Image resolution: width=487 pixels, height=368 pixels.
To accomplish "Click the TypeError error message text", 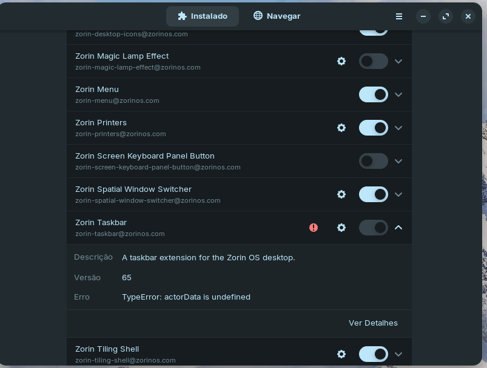I will coord(186,297).
